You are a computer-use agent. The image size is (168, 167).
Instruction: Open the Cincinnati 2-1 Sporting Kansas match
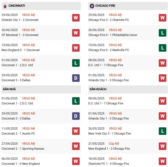click(x=23, y=149)
